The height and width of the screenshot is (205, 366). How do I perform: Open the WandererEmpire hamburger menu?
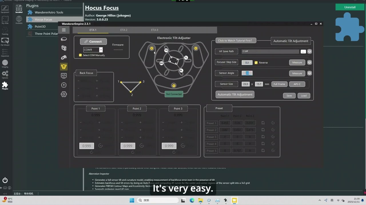tap(64, 30)
